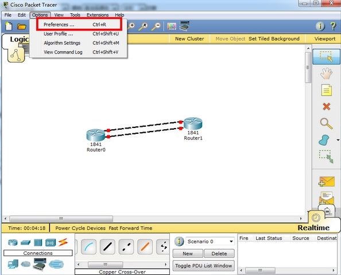Select the Inspect magnifying glass tool
The width and height of the screenshot is (341, 275).
point(326,123)
